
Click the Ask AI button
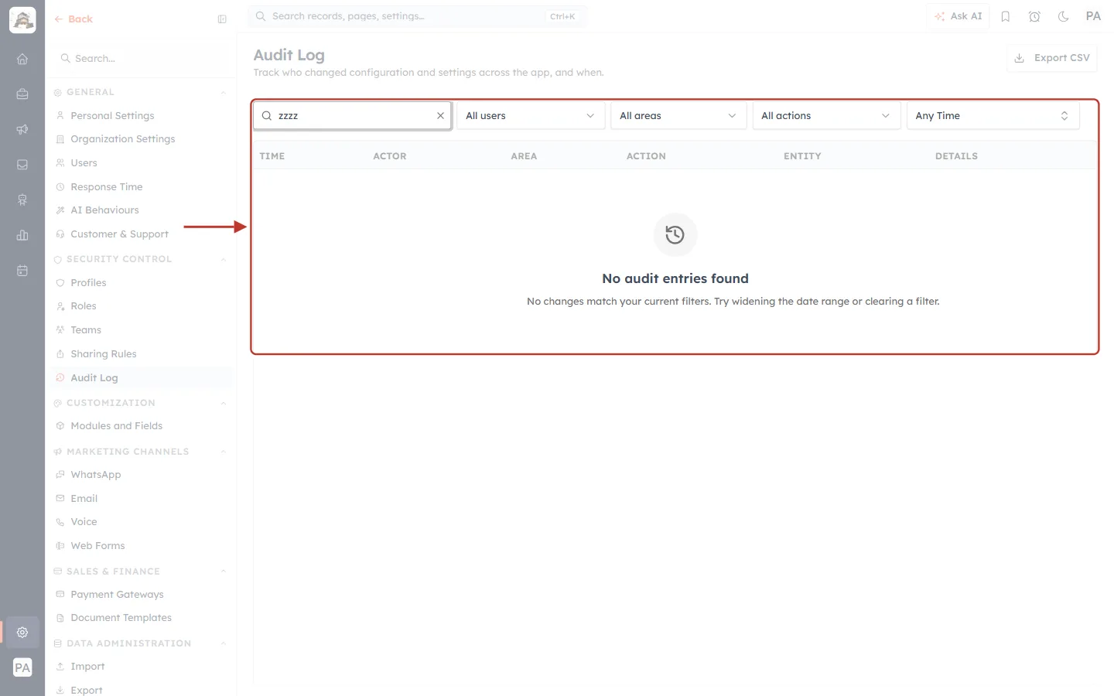coord(959,16)
